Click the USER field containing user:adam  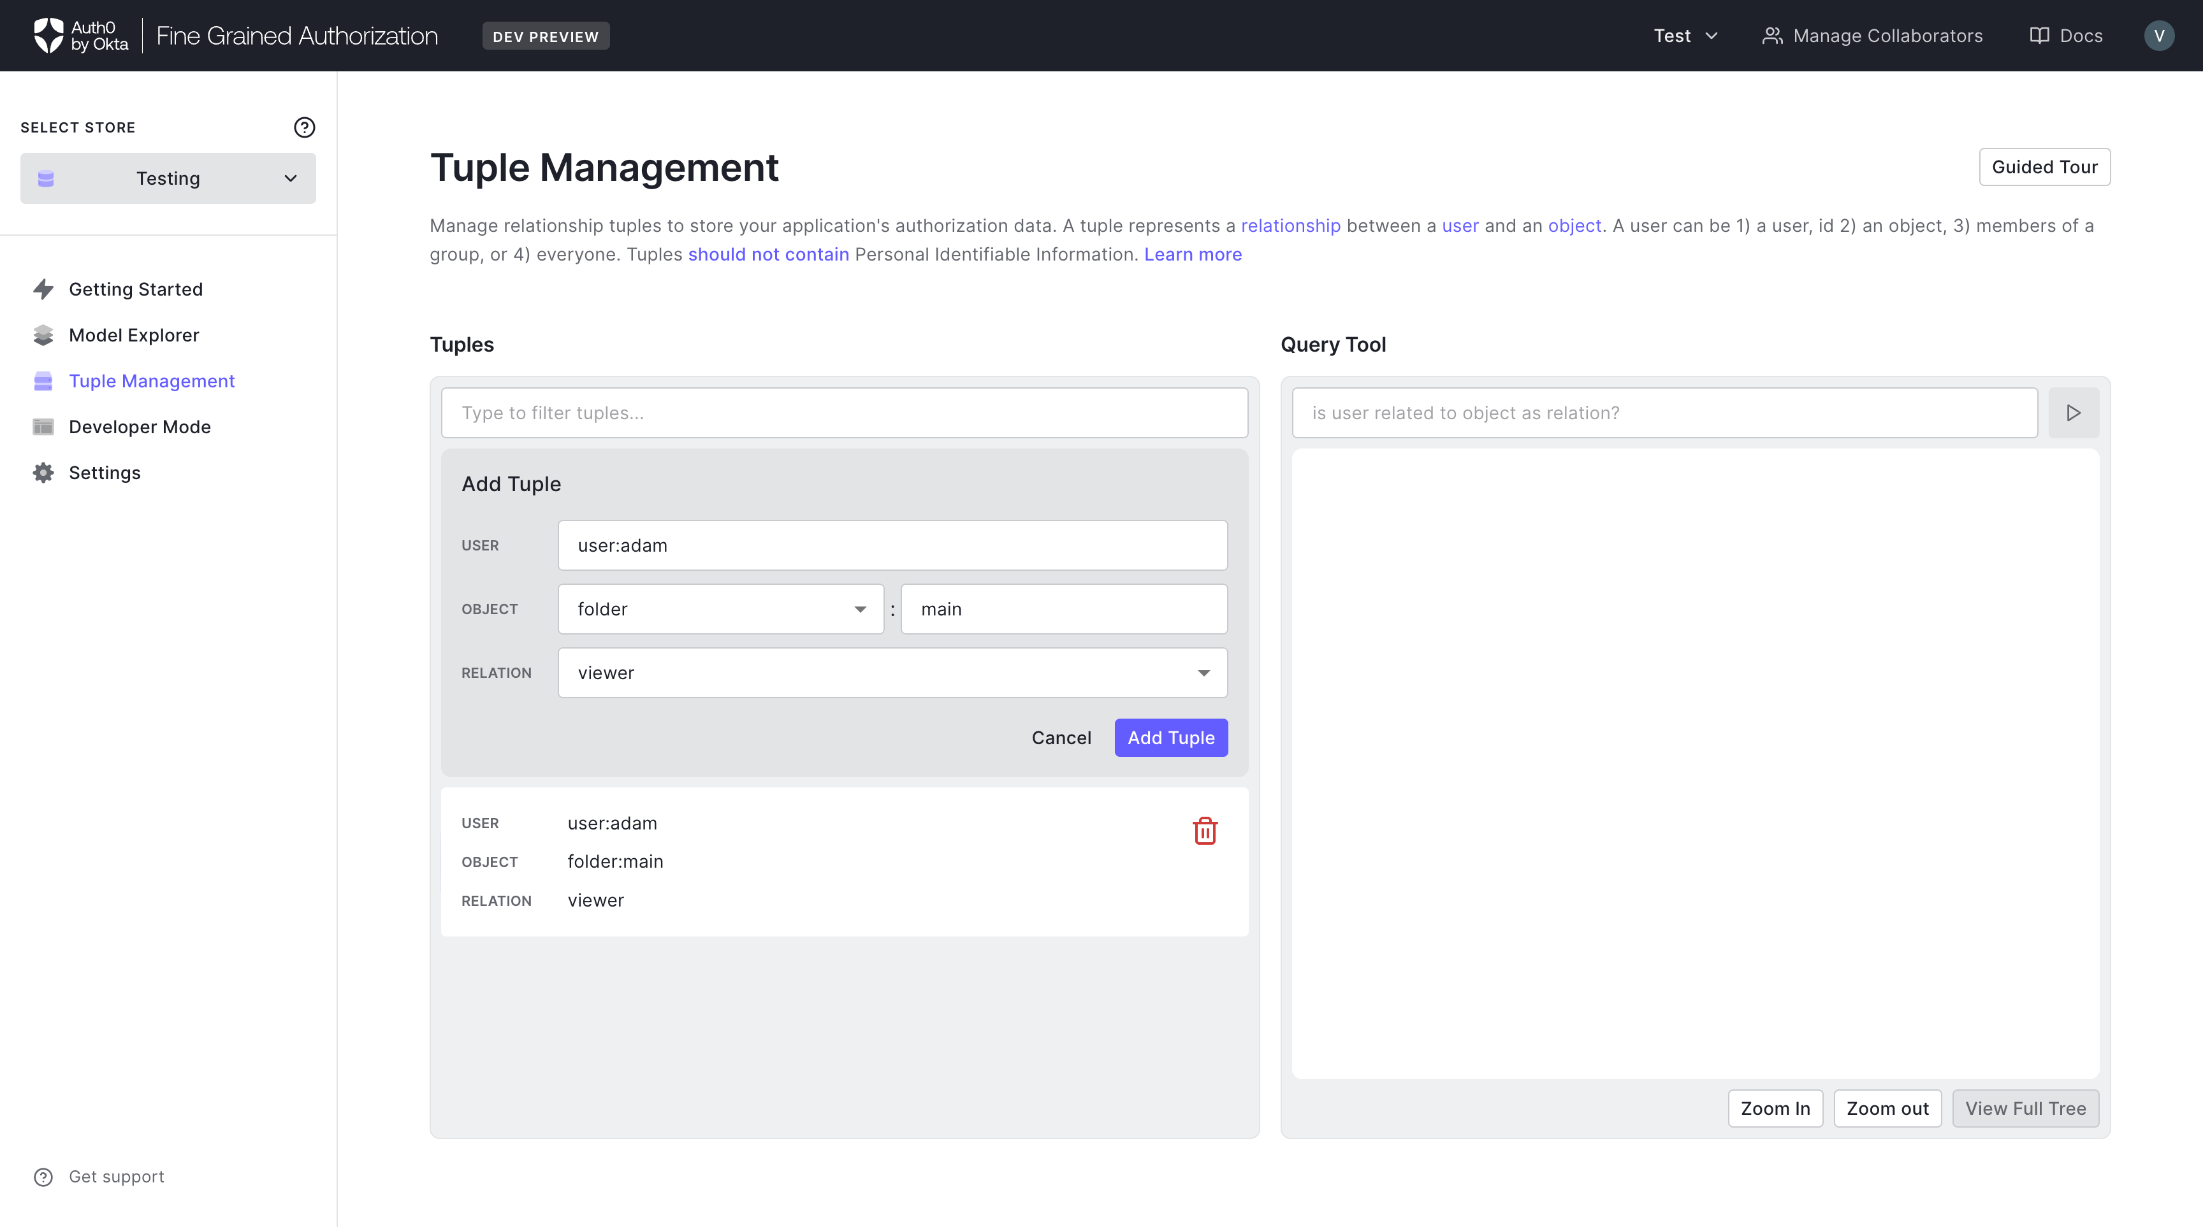click(x=893, y=545)
